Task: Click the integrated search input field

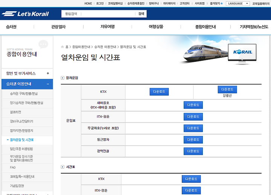Action: [108, 14]
